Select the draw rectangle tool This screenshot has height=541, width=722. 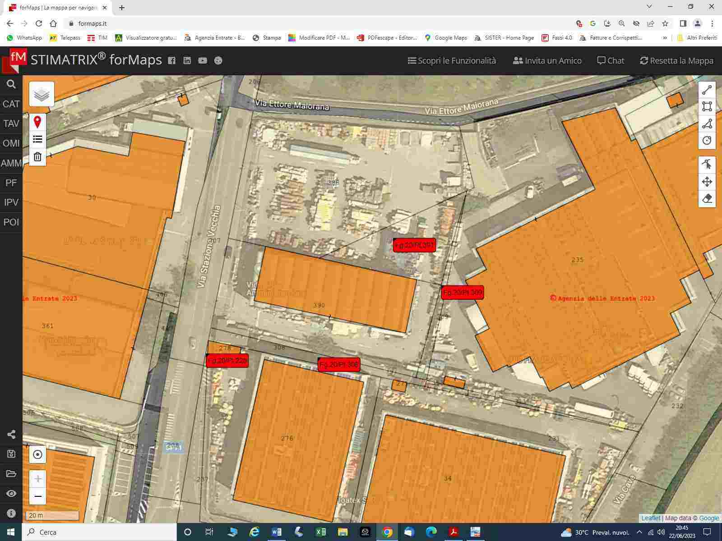(707, 107)
